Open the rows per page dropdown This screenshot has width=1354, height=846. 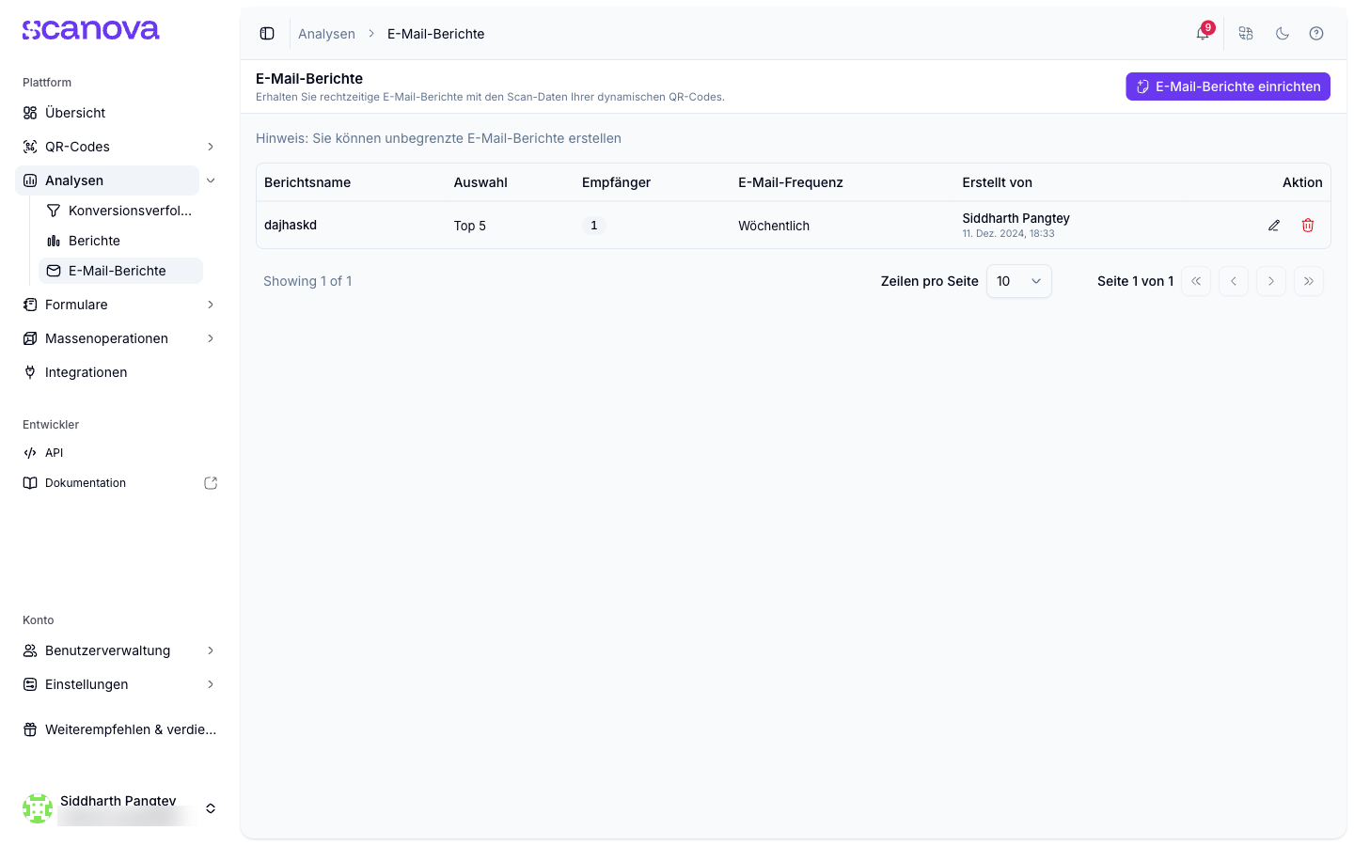1019,281
